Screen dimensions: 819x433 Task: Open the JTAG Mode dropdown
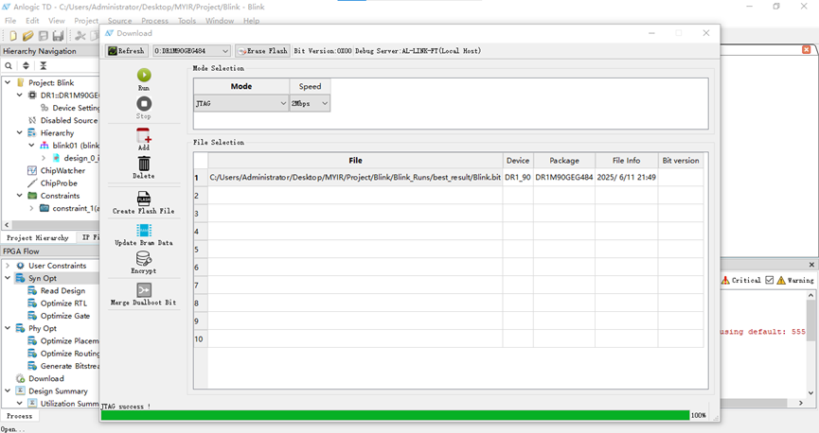tap(240, 103)
